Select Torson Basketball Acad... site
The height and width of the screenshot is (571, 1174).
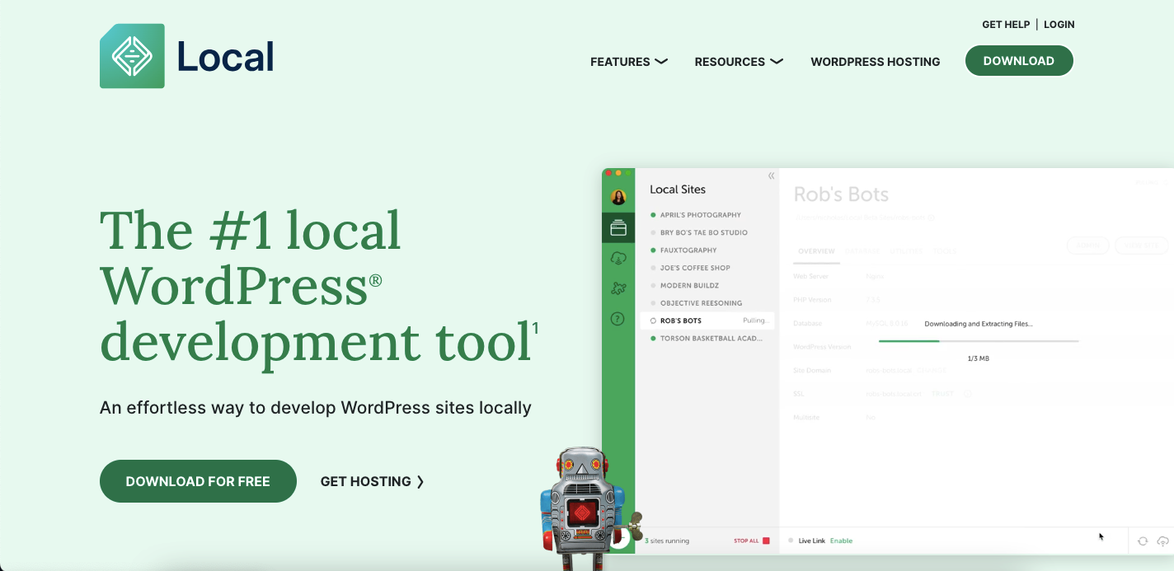point(711,339)
